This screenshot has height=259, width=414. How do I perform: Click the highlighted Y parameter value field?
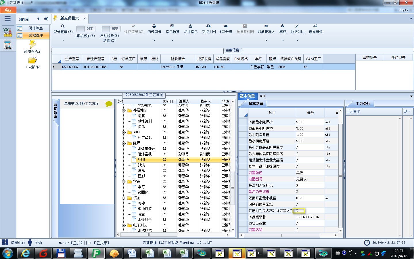pos(299,211)
